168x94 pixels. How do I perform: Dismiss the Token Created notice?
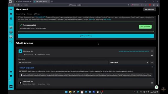tap(152, 67)
